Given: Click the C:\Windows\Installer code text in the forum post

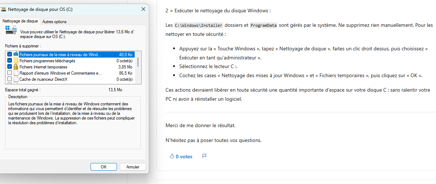Looking at the screenshot, I should click(x=198, y=25).
